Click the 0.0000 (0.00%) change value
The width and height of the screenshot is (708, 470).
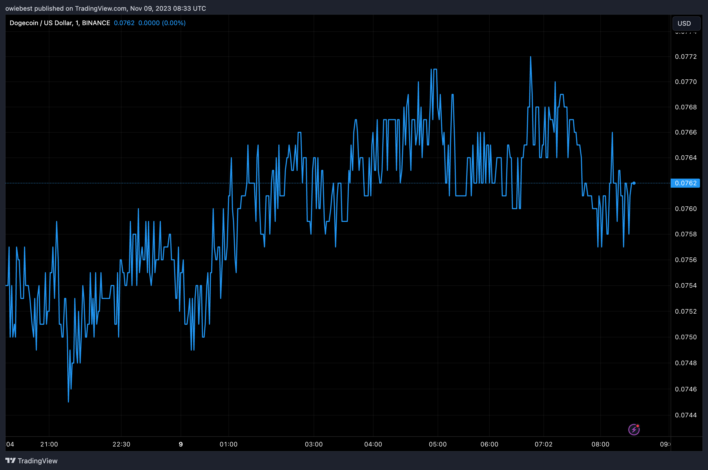click(162, 23)
